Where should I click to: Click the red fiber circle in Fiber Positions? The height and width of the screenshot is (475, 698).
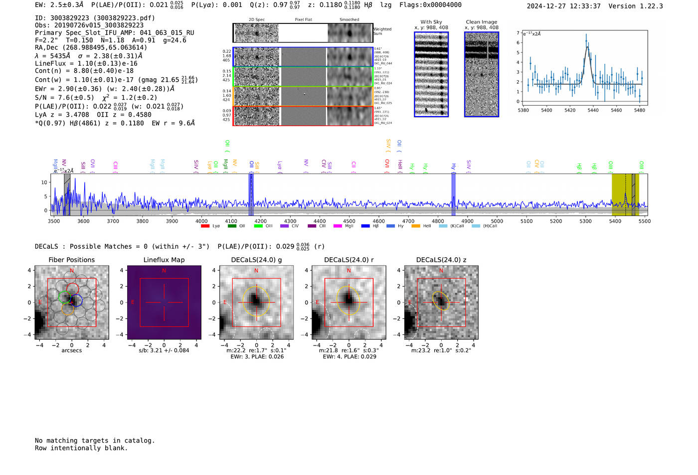[x=73, y=289]
